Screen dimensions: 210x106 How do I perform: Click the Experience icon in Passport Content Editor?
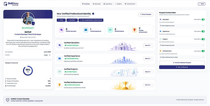[160, 31]
